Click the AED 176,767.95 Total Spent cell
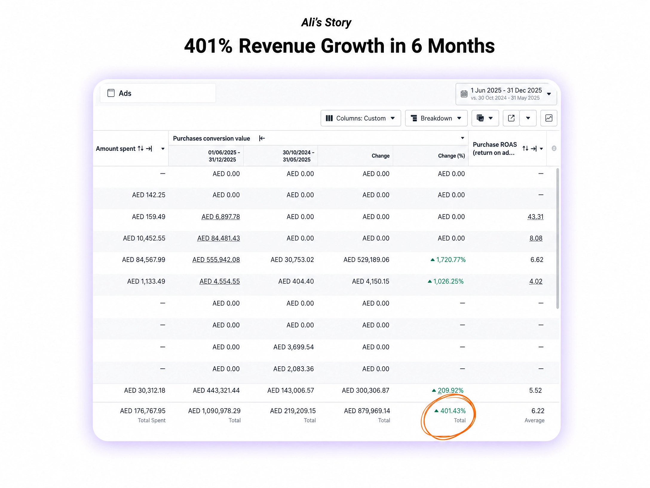This screenshot has height=488, width=650. 142,411
